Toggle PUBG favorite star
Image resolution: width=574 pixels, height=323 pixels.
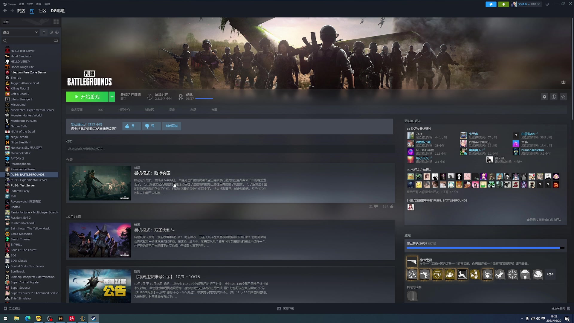563,97
